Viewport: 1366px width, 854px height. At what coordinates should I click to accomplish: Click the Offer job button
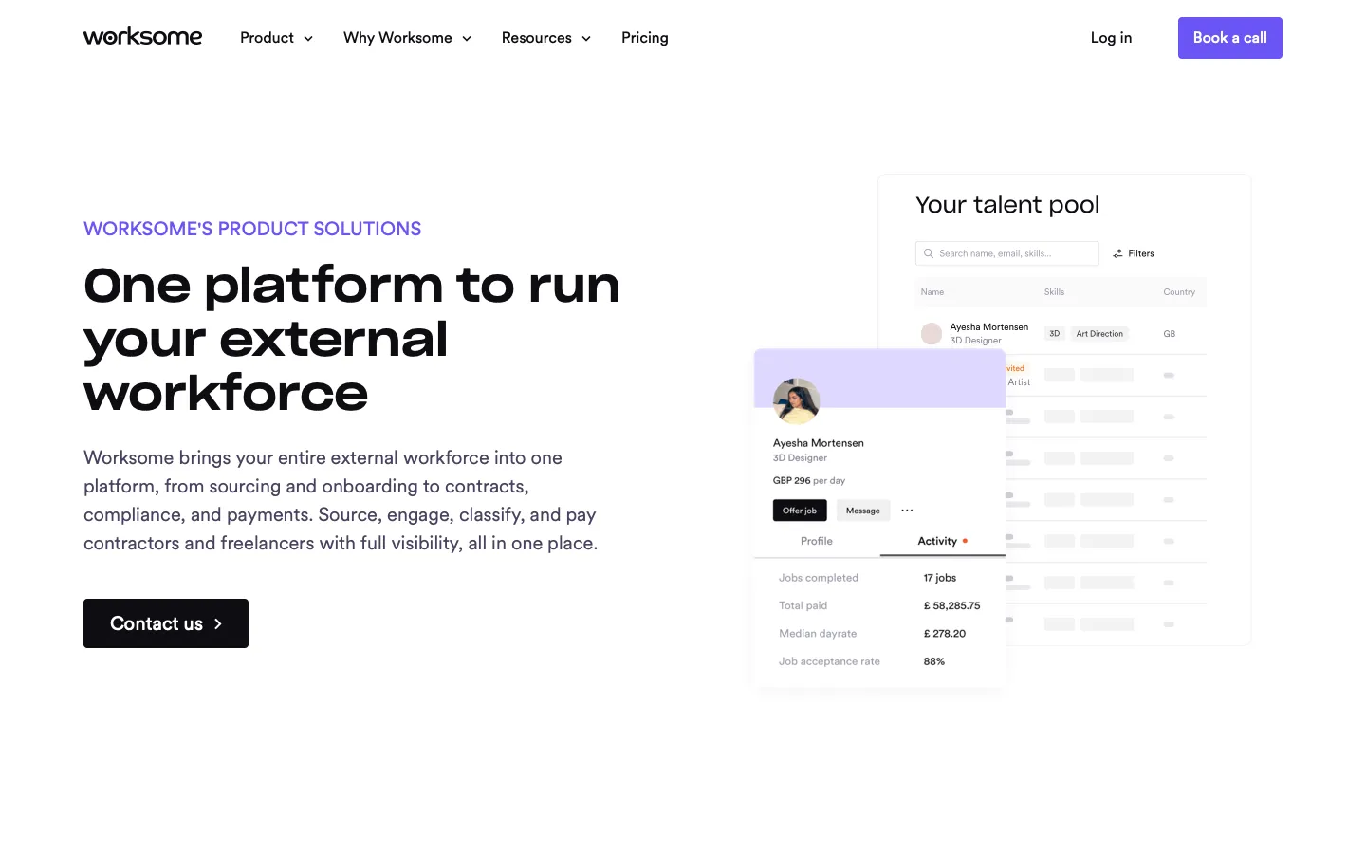point(800,511)
